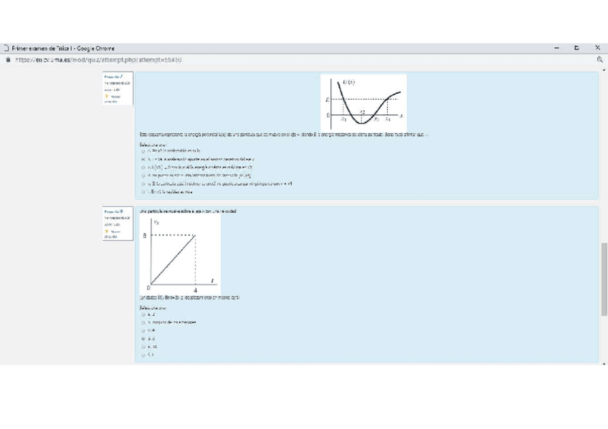The height and width of the screenshot is (429, 608).
Task: Select option e of question 7
Action: (143, 184)
